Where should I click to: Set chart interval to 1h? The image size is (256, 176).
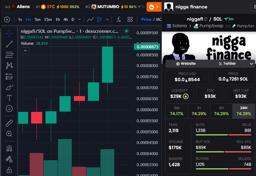click(58, 19)
